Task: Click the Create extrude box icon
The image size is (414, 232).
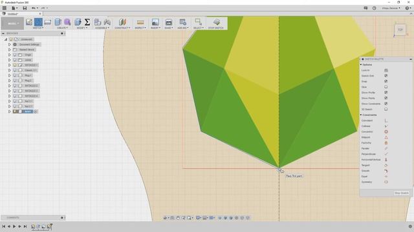Action: 58,22
